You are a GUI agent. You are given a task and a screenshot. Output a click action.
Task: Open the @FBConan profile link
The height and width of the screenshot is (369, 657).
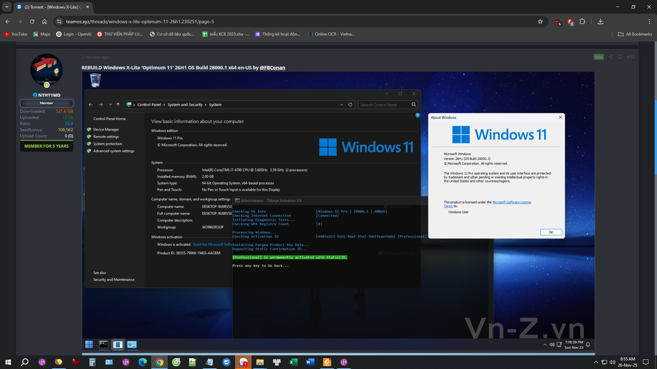point(273,67)
